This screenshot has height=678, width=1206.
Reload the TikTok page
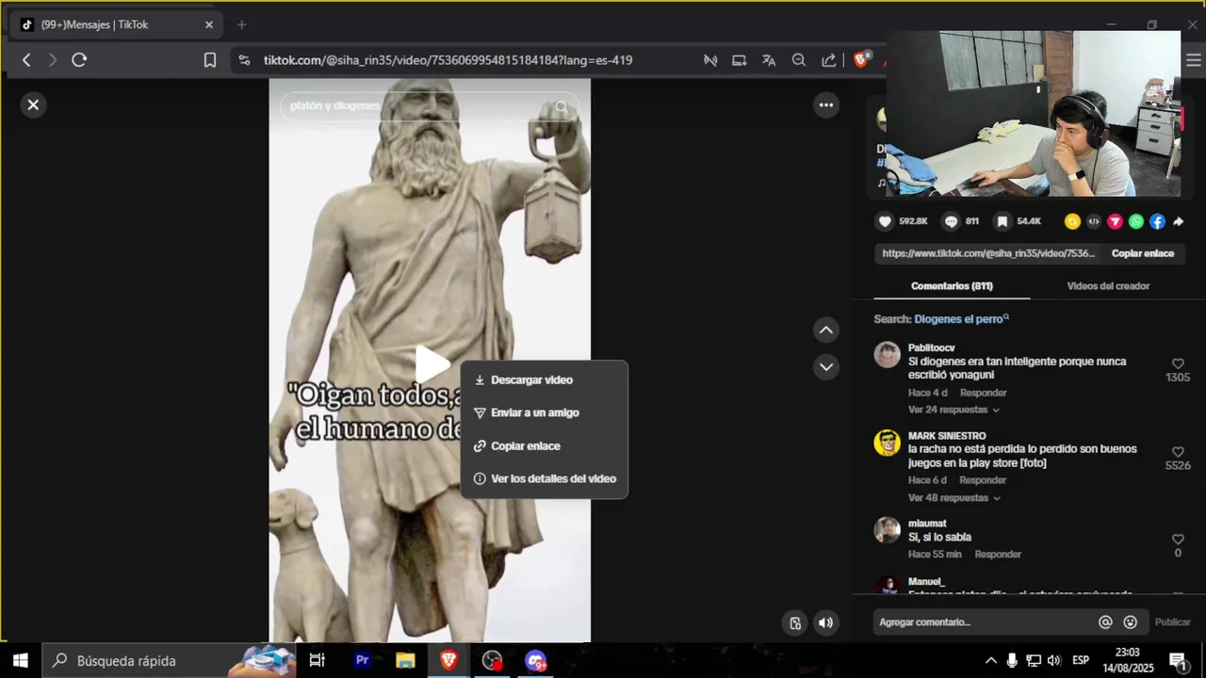[79, 60]
